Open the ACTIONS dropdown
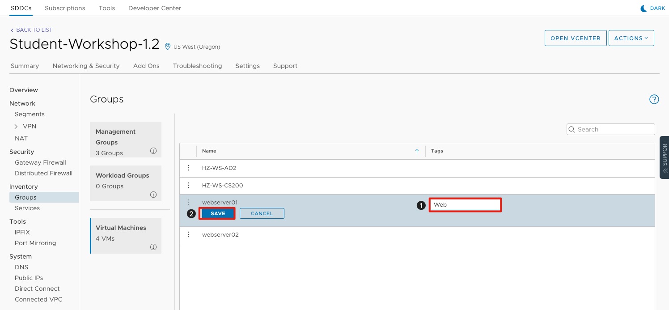 click(x=631, y=38)
